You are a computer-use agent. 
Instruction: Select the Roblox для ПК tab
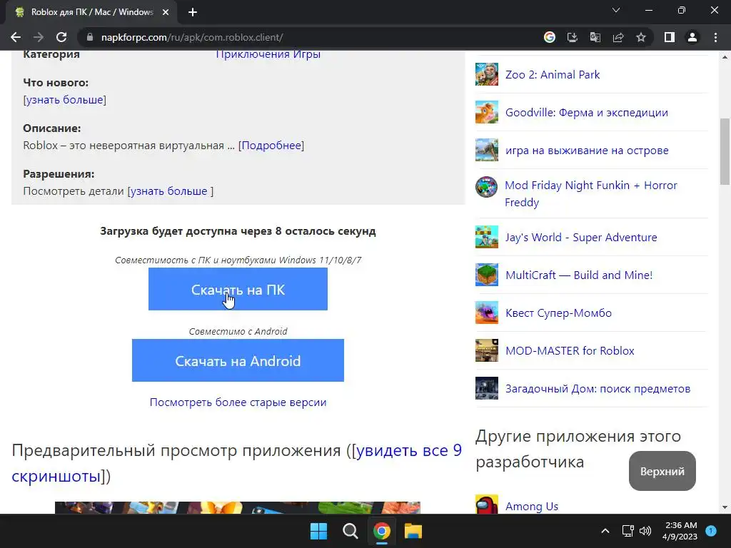click(x=91, y=12)
